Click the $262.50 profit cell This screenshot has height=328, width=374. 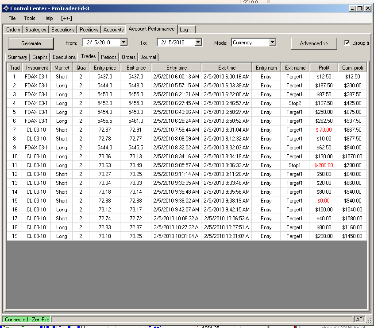pos(324,121)
